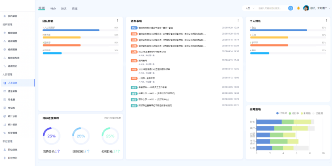332x166 pixels.
Task: Click the 花名册 roster icon
Action: point(5,100)
